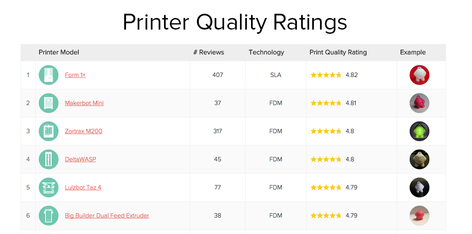Click the Big Builder printer icon
Image resolution: width=472 pixels, height=234 pixels.
pos(49,216)
